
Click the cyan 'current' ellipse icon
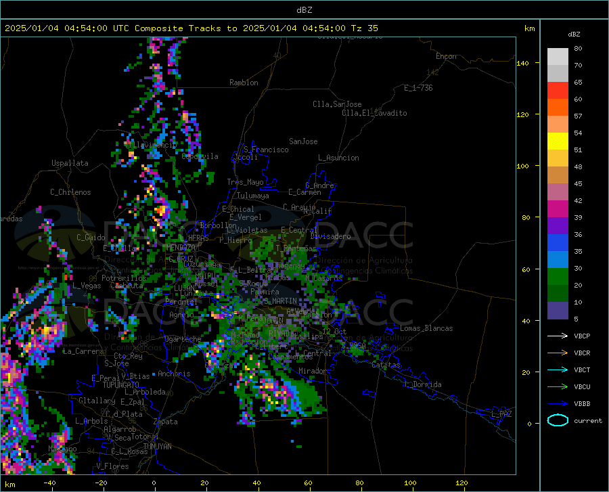558,420
